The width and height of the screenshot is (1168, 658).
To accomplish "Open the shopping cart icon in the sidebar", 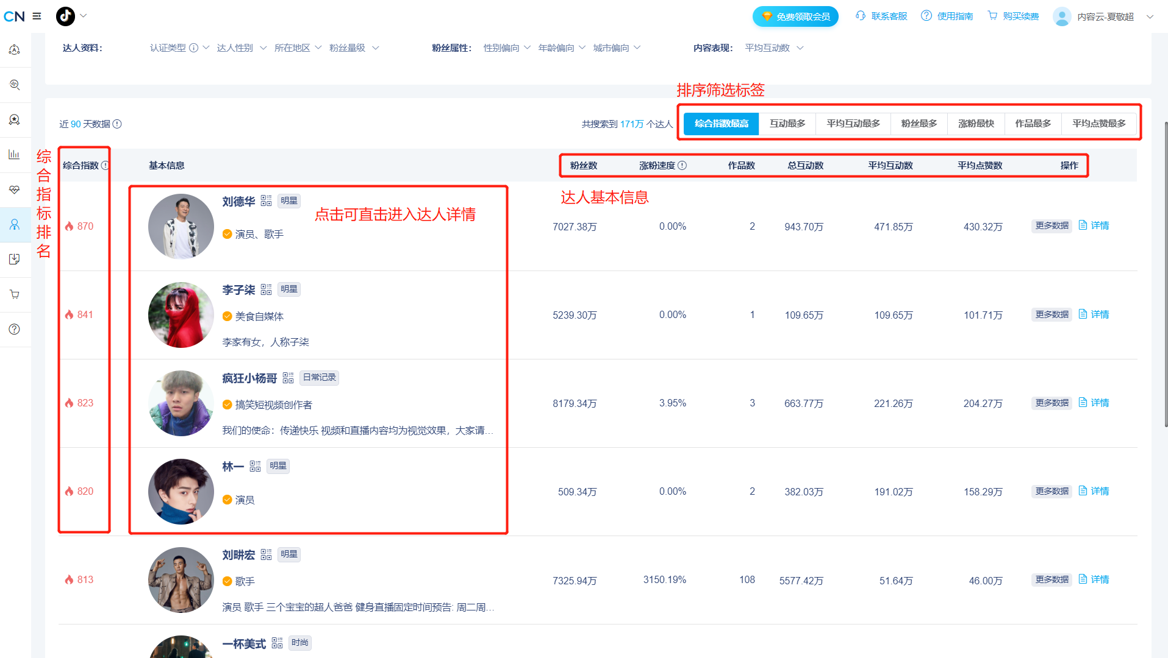I will (15, 295).
